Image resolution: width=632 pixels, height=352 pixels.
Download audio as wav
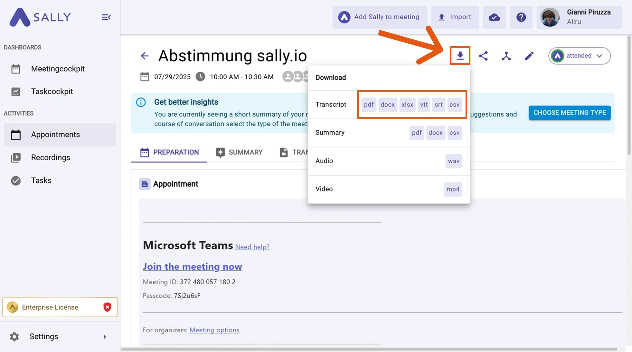click(454, 161)
